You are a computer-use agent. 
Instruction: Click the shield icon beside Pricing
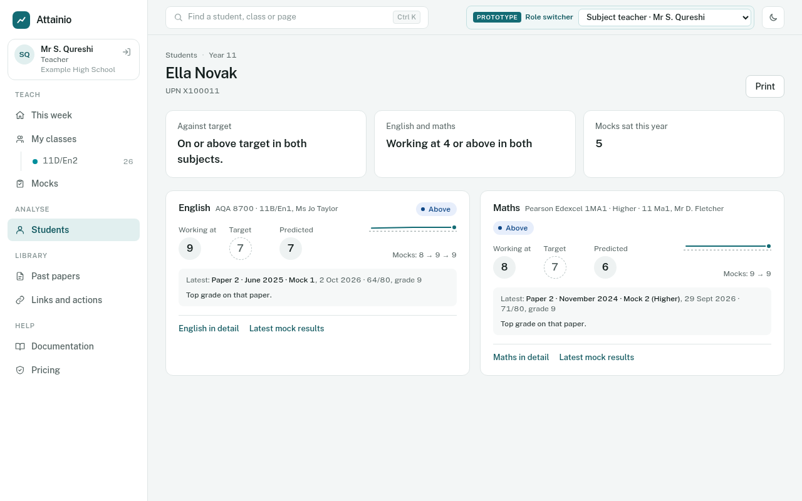[20, 370]
